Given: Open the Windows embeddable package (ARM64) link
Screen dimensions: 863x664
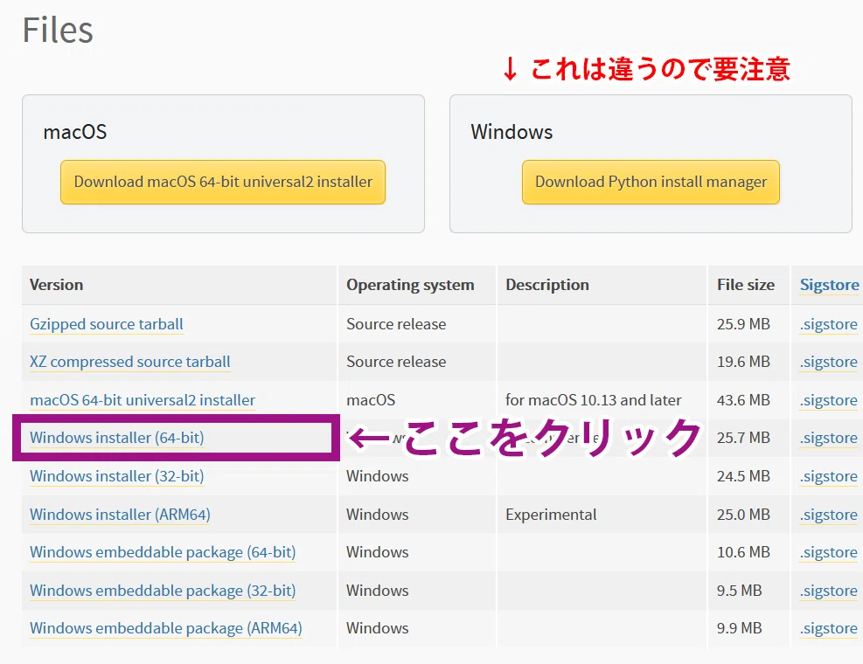Looking at the screenshot, I should pyautogui.click(x=165, y=627).
